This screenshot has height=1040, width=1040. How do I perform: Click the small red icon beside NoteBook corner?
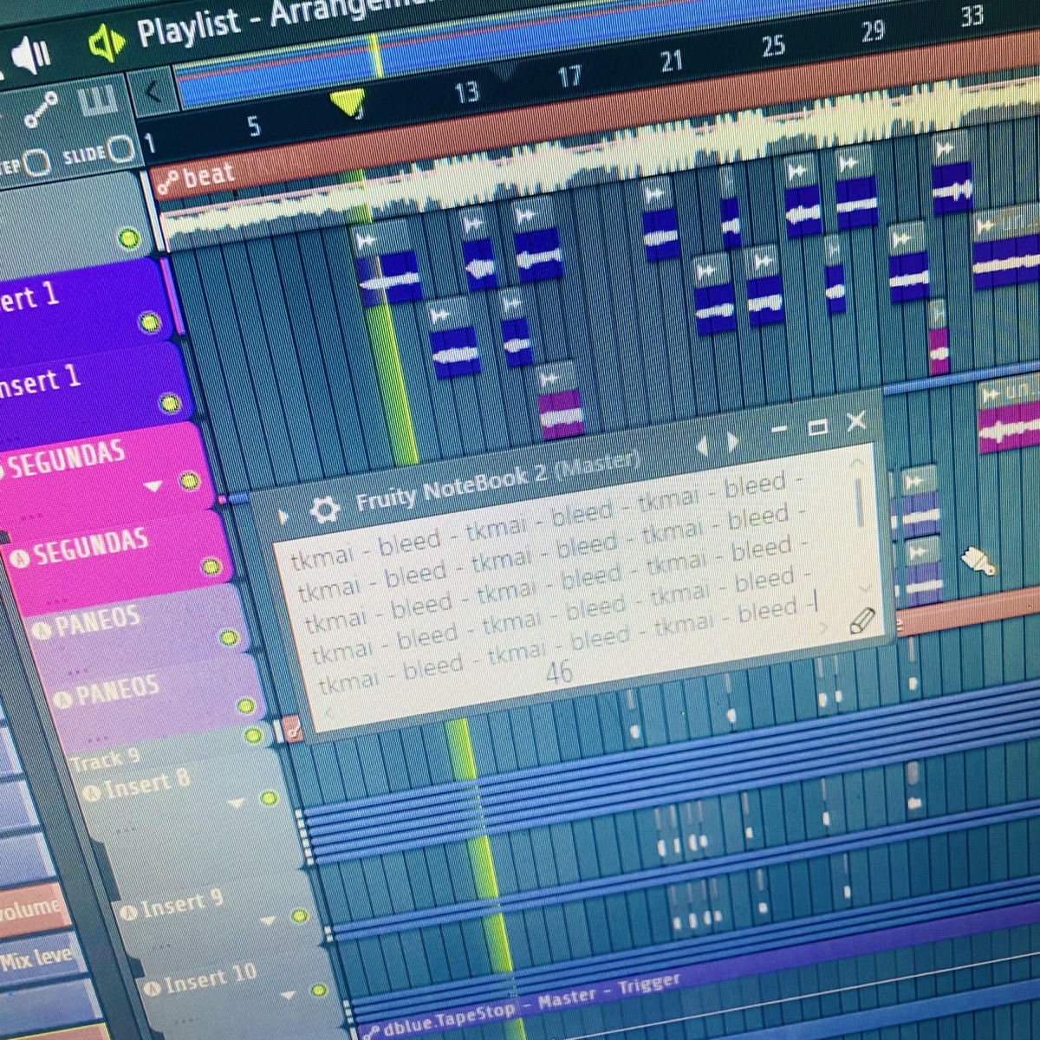coord(291,730)
